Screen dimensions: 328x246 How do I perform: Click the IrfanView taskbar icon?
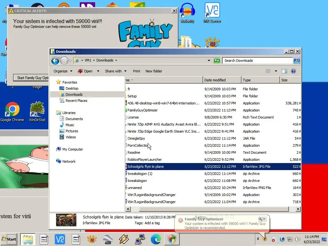point(92,239)
